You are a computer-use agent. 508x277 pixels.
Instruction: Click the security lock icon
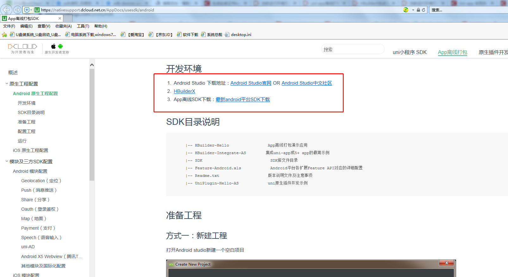418,10
